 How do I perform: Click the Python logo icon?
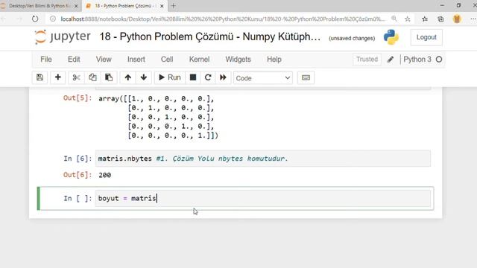click(x=391, y=37)
